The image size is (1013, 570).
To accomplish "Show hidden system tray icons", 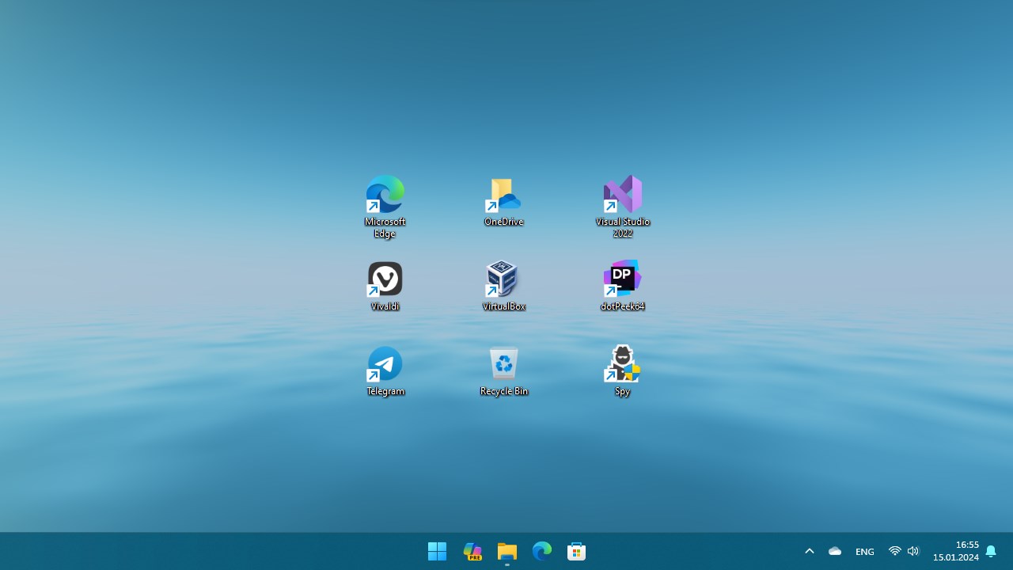I will pyautogui.click(x=810, y=551).
